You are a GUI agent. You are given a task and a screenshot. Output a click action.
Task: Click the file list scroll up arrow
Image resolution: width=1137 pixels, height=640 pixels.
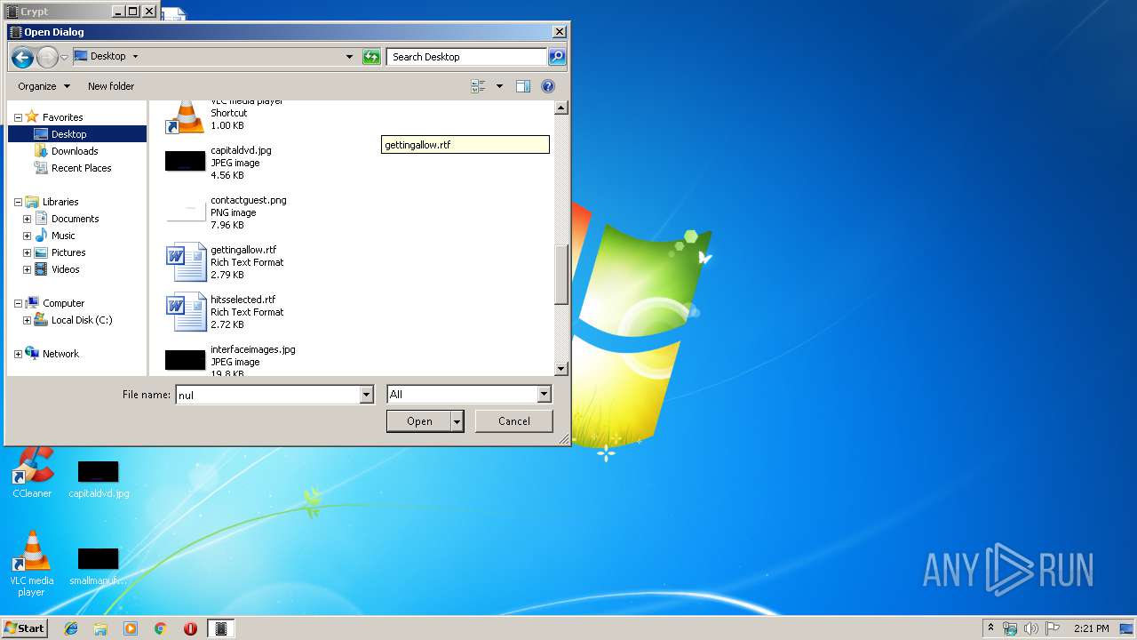coord(561,108)
